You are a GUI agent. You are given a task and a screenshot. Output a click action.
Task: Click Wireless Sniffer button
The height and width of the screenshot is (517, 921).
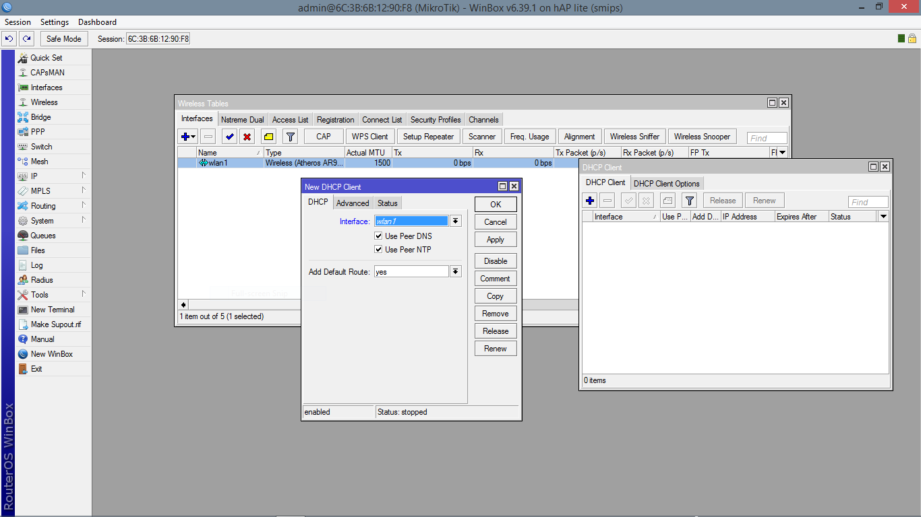click(x=634, y=137)
